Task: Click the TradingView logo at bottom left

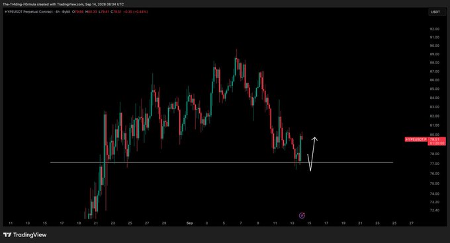Action: pyautogui.click(x=24, y=235)
